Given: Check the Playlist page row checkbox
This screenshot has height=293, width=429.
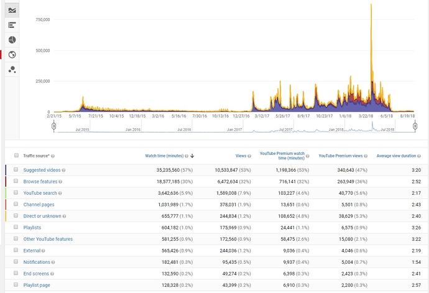Looking at the screenshot, I should click(16, 284).
